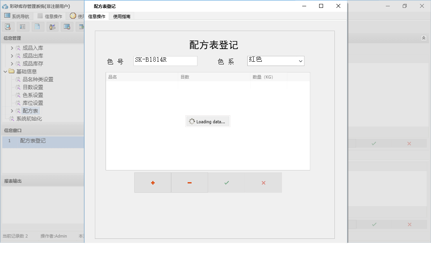Select the monitor with globe toolbar icon
The image size is (431, 269).
[67, 26]
